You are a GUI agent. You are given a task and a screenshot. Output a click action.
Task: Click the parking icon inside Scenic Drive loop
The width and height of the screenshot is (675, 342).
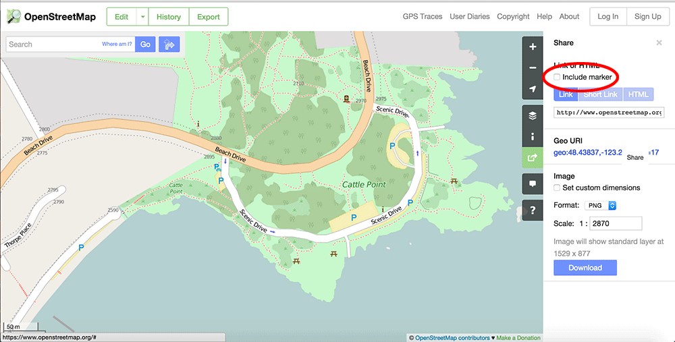coord(392,146)
